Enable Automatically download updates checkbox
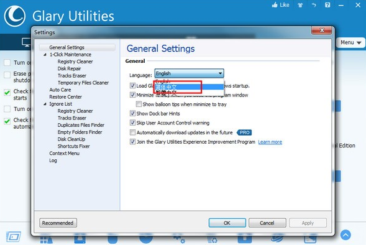This screenshot has width=366, height=245. (x=132, y=132)
